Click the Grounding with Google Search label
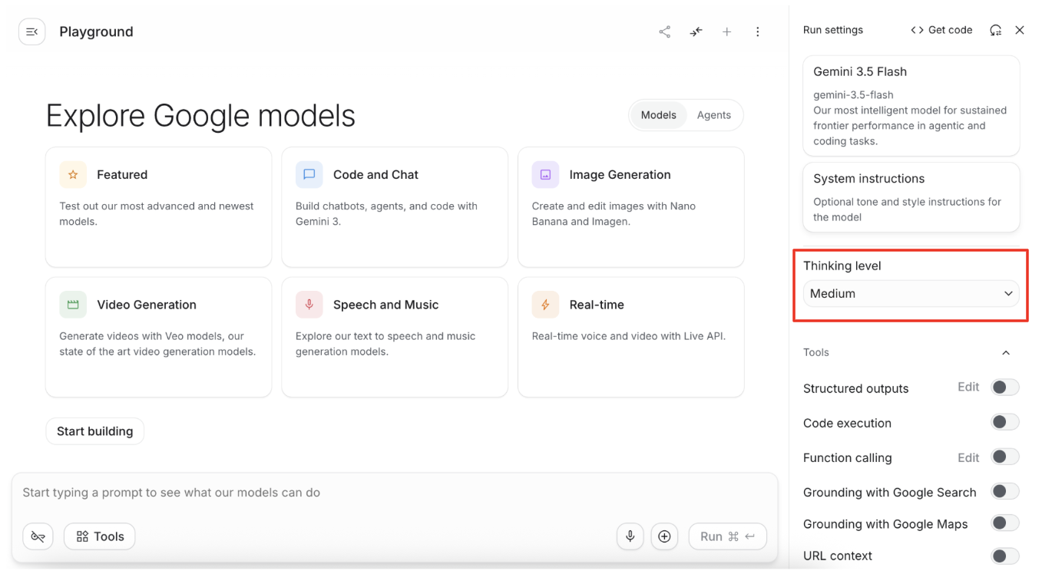Screen dimensions: 1052x574 (890, 492)
